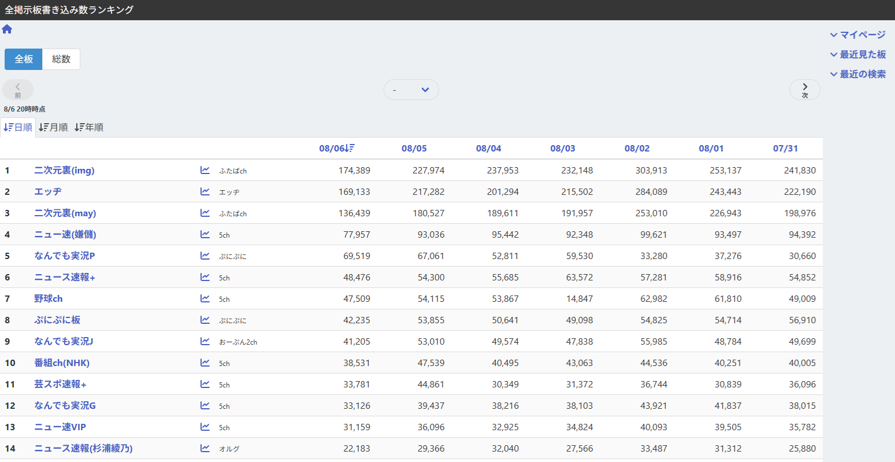Open chart icon for ぷにぷに板 row
This screenshot has height=462, width=895.
tap(205, 320)
